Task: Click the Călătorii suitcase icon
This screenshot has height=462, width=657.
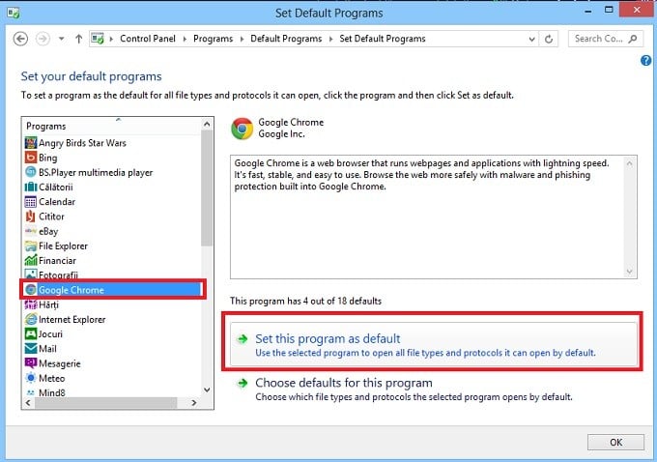Action: point(31,187)
